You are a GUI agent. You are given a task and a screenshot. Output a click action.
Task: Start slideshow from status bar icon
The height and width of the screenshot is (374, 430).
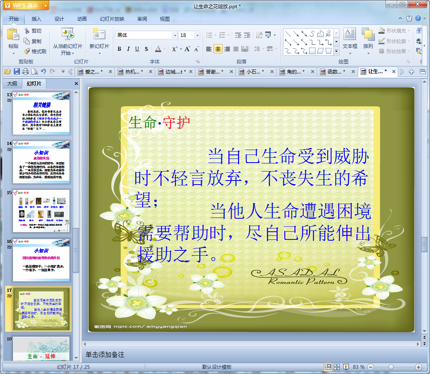point(346,367)
